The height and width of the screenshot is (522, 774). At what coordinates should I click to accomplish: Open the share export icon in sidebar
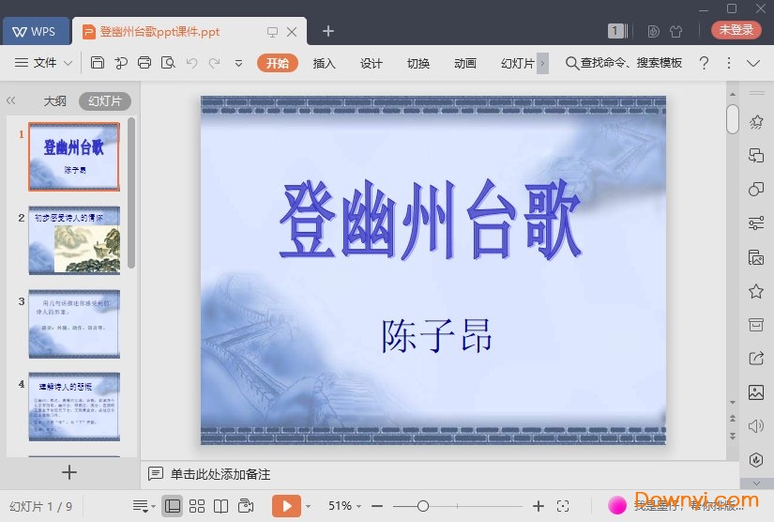[x=756, y=358]
